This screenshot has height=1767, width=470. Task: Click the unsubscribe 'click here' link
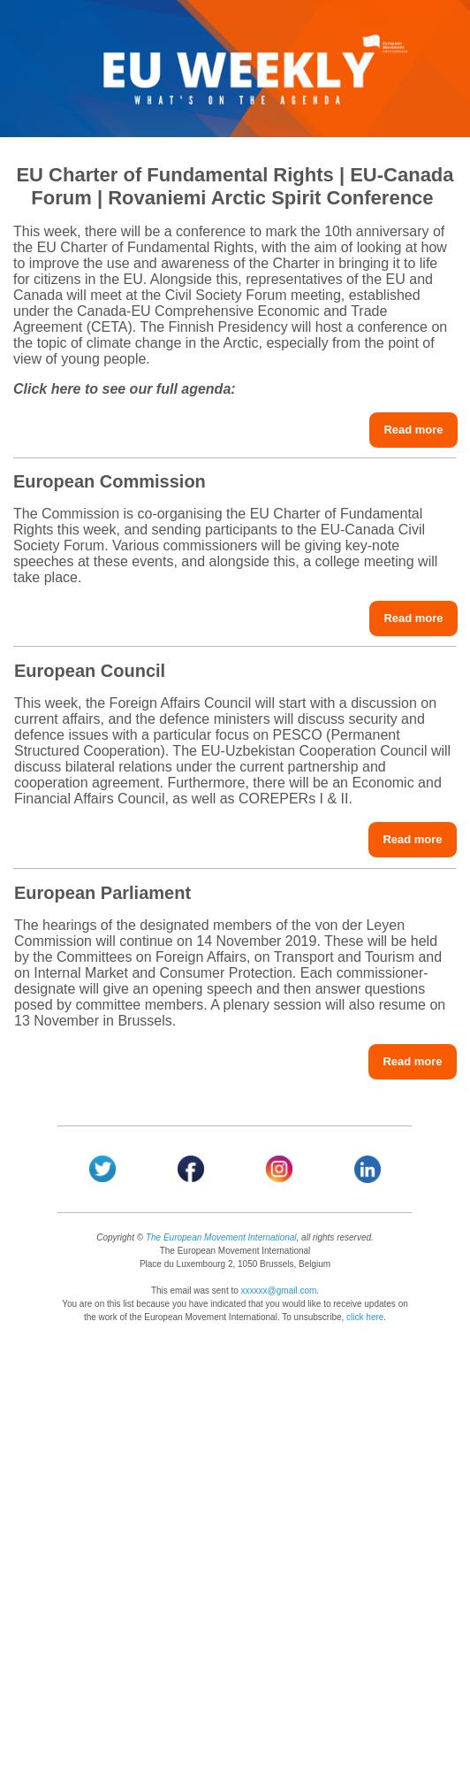click(365, 1318)
